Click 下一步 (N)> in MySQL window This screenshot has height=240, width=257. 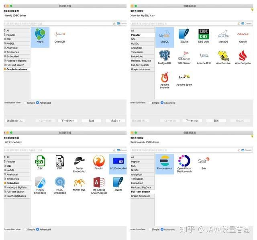tap(192, 121)
